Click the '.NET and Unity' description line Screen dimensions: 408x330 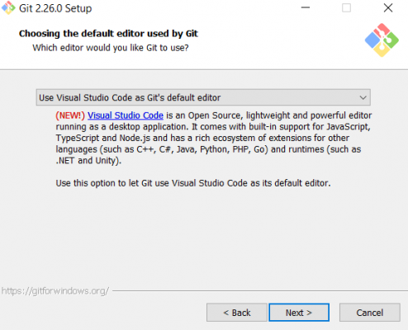88,161
